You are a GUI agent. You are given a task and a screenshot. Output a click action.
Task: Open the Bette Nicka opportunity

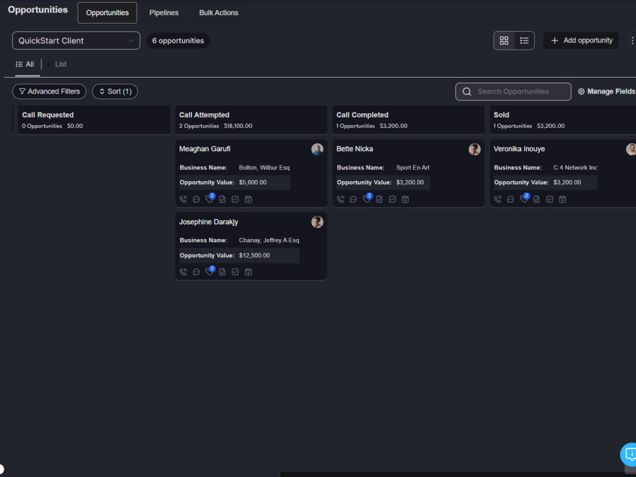coord(354,149)
